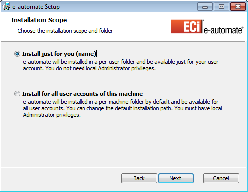The height and width of the screenshot is (192, 248).
Task: Click the red ECi logo
Action: [187, 26]
